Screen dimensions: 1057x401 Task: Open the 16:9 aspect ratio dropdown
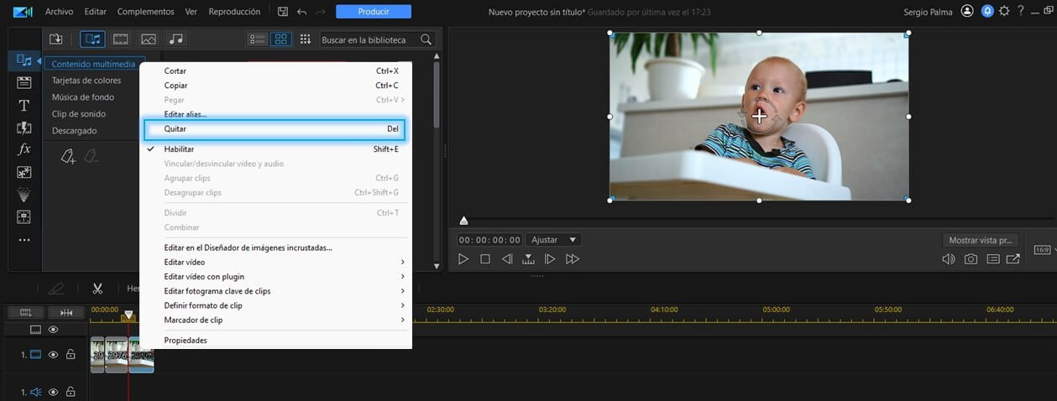point(1044,250)
